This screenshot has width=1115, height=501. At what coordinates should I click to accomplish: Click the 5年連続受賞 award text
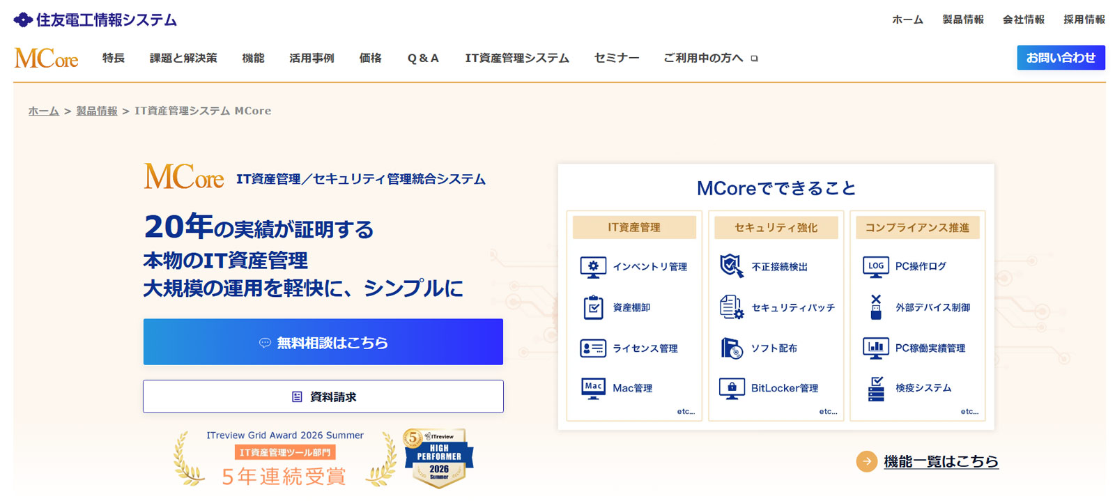coord(284,477)
